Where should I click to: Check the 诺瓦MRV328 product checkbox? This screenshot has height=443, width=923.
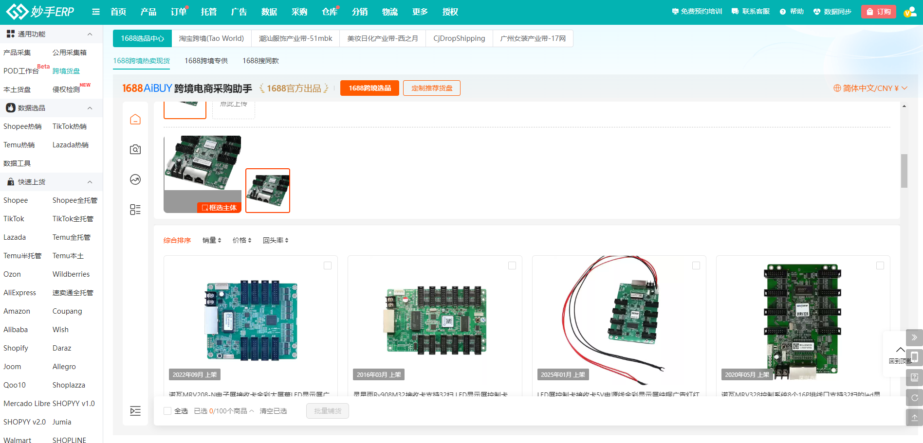coord(880,266)
